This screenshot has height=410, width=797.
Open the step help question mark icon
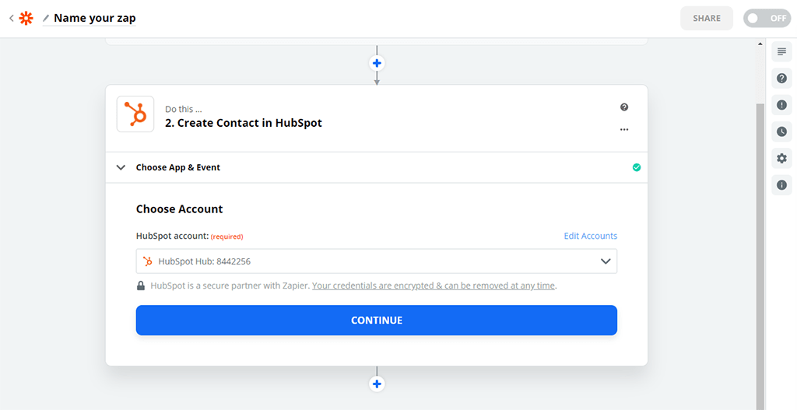tap(624, 107)
